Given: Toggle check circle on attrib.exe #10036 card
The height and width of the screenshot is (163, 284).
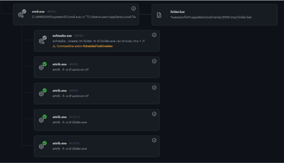Looking at the screenshot, I should point(154,140).
